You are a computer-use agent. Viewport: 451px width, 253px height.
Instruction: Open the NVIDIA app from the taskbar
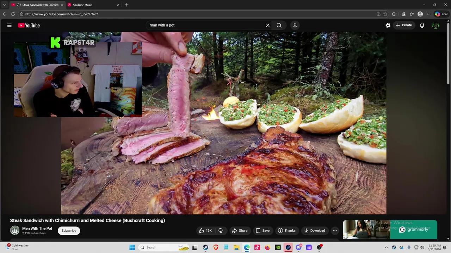(x=278, y=247)
